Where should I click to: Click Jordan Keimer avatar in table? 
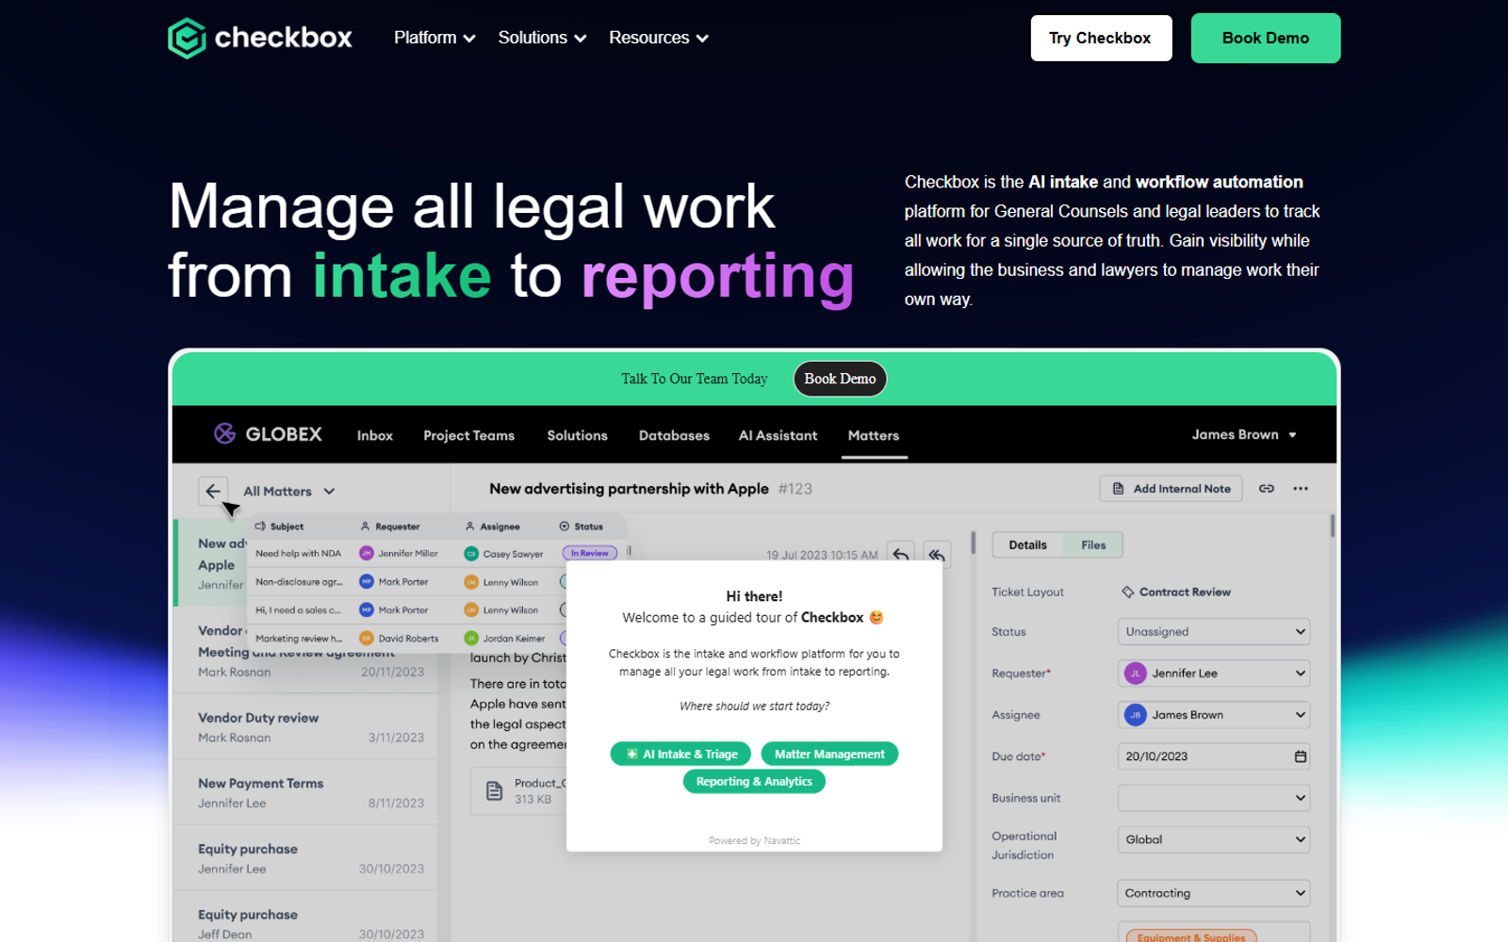click(471, 639)
